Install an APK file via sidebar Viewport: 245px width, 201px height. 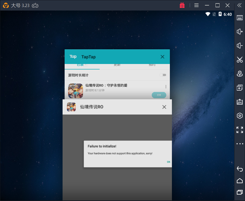point(240,102)
